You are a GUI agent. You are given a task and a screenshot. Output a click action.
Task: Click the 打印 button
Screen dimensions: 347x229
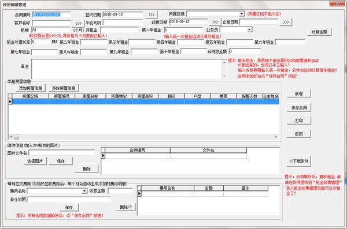(299, 121)
